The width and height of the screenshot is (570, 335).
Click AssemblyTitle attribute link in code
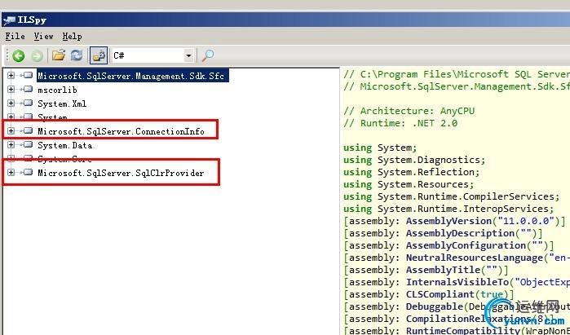[x=443, y=271]
